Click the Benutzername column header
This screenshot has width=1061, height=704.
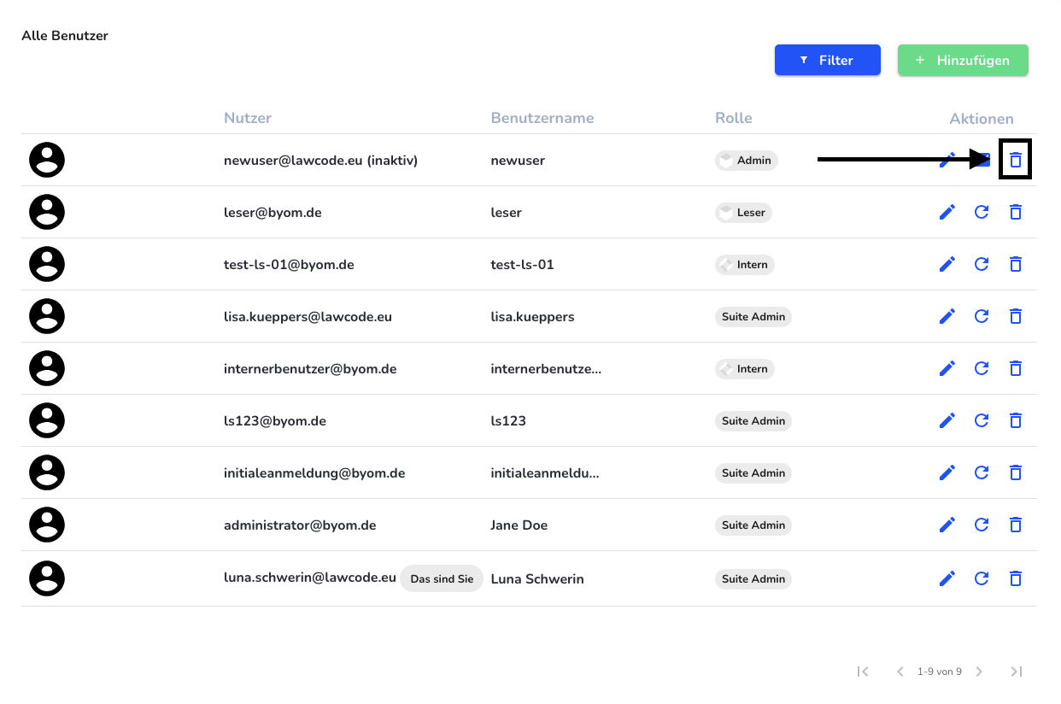[542, 118]
